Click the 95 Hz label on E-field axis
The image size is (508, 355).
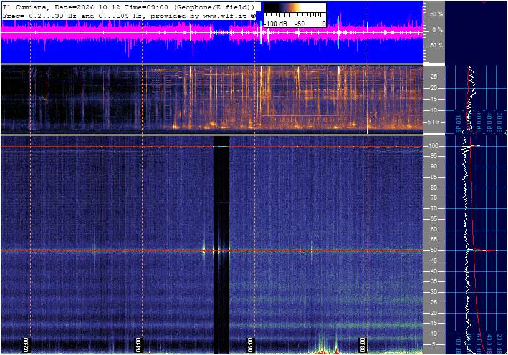(x=433, y=156)
